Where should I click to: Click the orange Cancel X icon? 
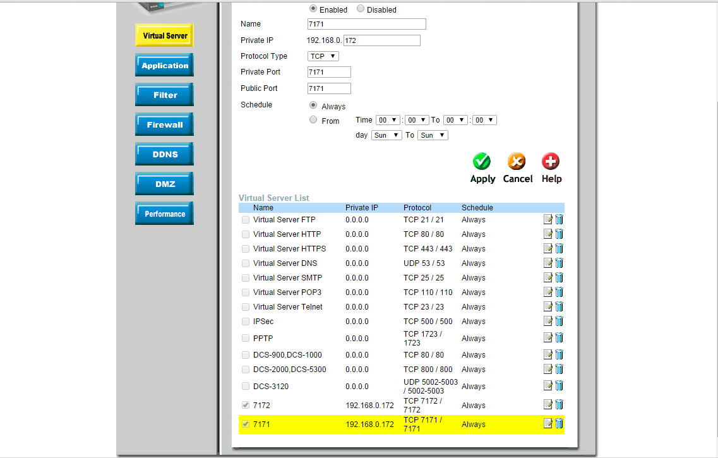tap(517, 161)
